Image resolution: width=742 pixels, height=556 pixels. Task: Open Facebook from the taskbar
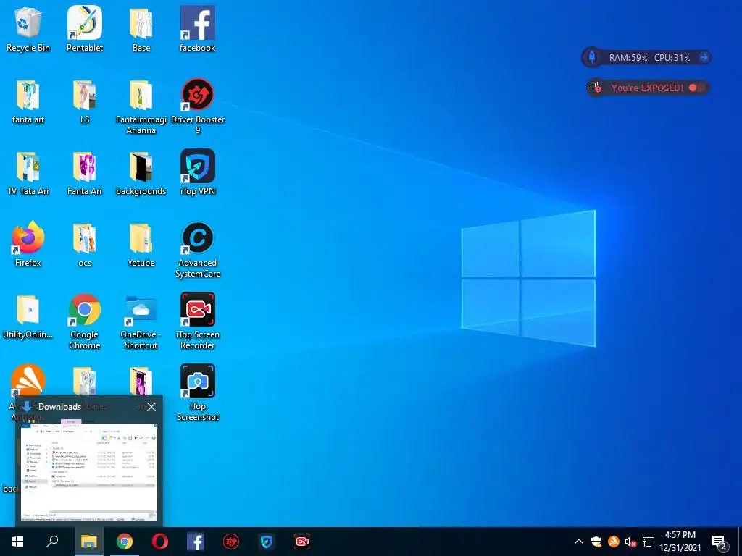(196, 542)
